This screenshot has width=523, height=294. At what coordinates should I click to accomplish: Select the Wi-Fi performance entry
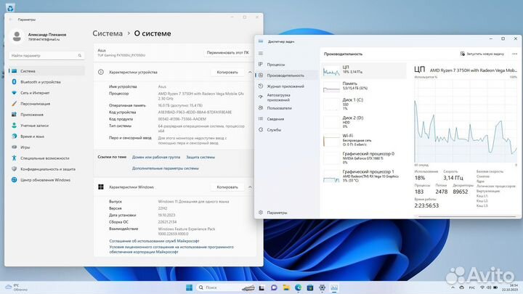tap(364, 140)
